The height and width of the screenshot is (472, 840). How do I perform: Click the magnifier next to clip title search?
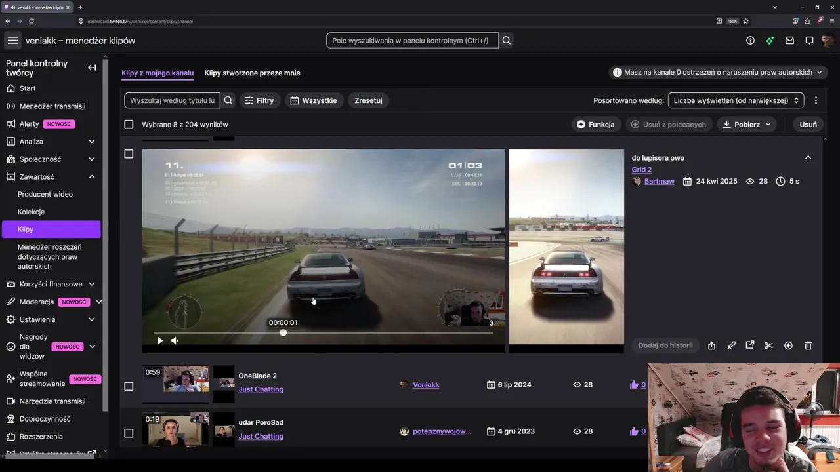tap(228, 100)
